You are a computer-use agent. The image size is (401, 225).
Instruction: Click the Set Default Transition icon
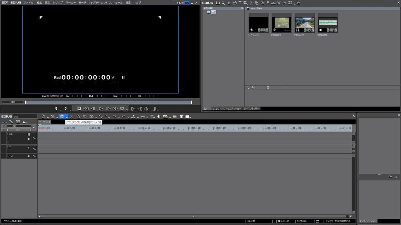click(x=143, y=116)
